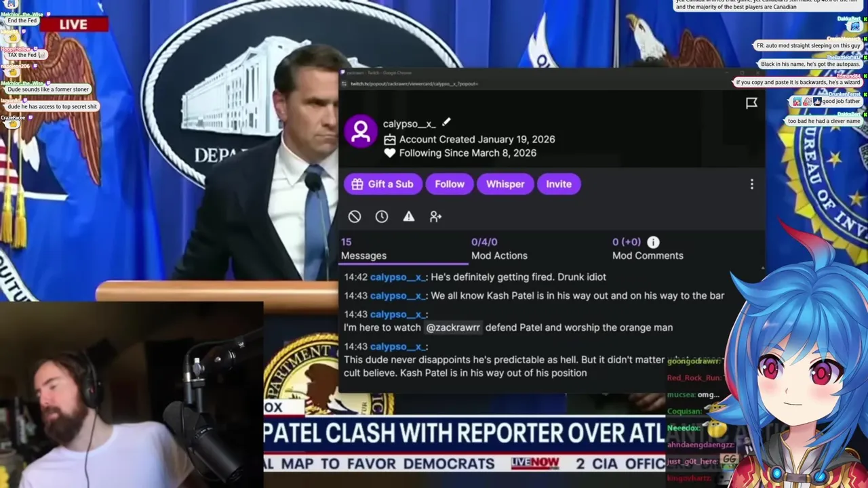Click the calendar icon next to Account Created
This screenshot has width=868, height=488.
click(389, 139)
